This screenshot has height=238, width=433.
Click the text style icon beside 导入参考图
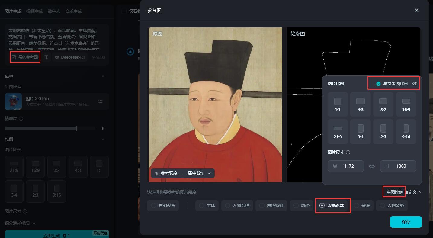pos(46,57)
